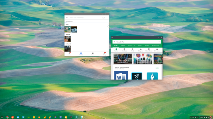The height and width of the screenshot is (119, 213).
Task: Switch to Movies & TV tab
Action: 131,45
